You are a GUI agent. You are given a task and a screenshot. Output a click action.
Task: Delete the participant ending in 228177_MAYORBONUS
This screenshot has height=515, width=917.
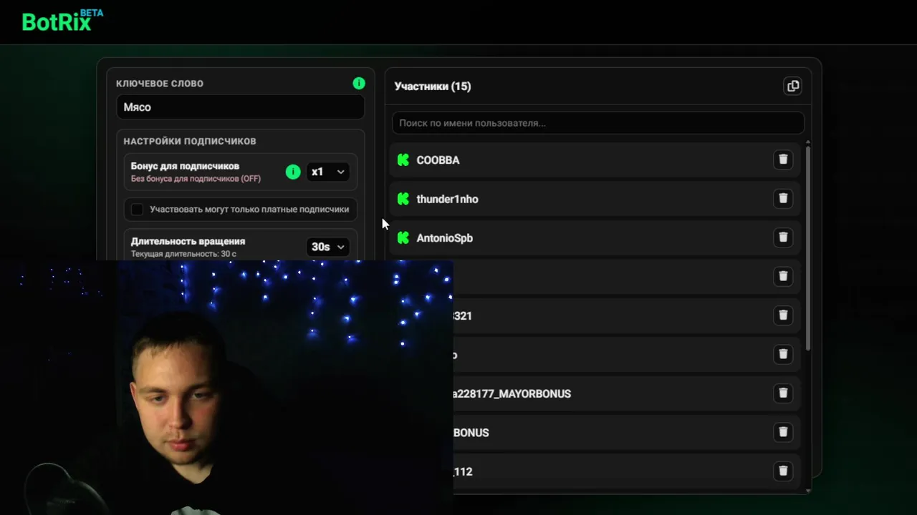783,393
